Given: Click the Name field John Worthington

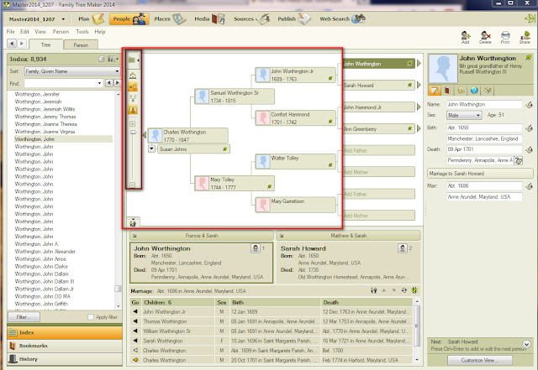Looking at the screenshot, I should [x=484, y=105].
